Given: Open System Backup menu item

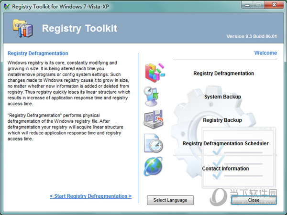Looking at the screenshot, I should [x=222, y=97].
